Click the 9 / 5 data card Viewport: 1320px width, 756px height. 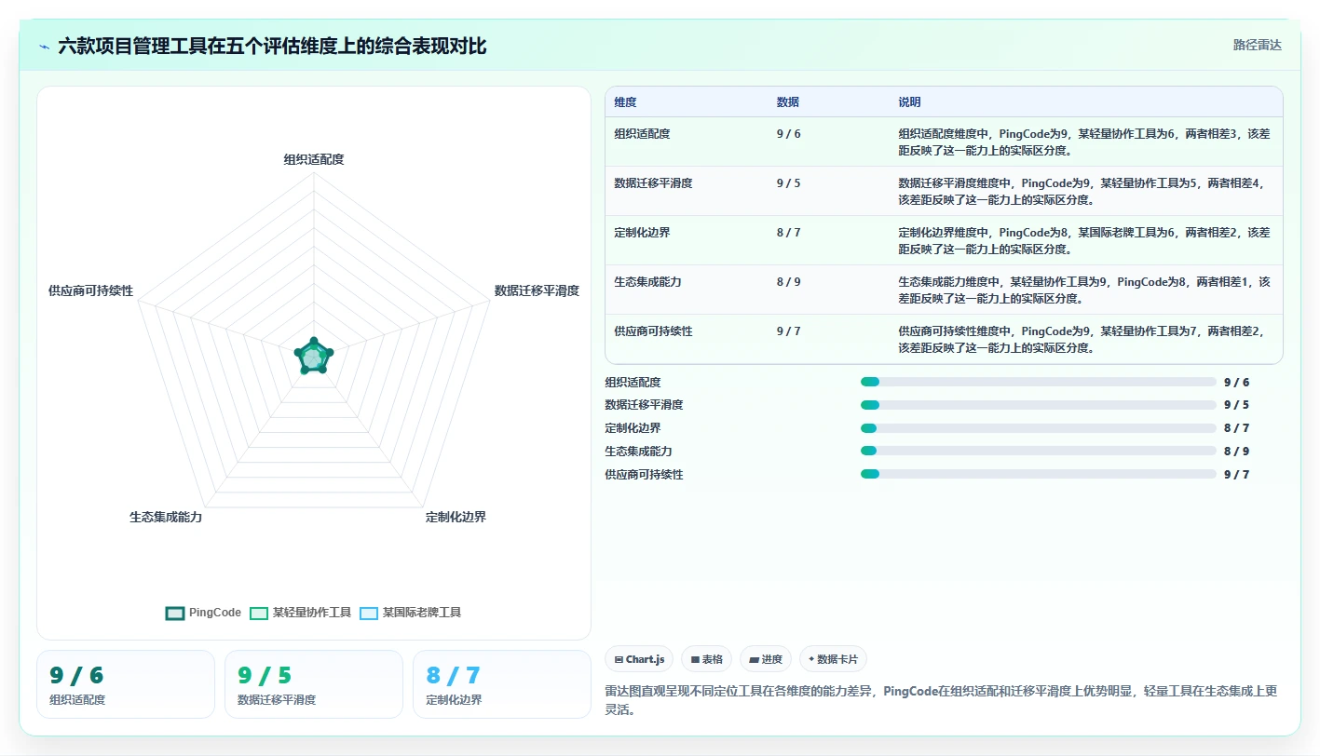[314, 684]
